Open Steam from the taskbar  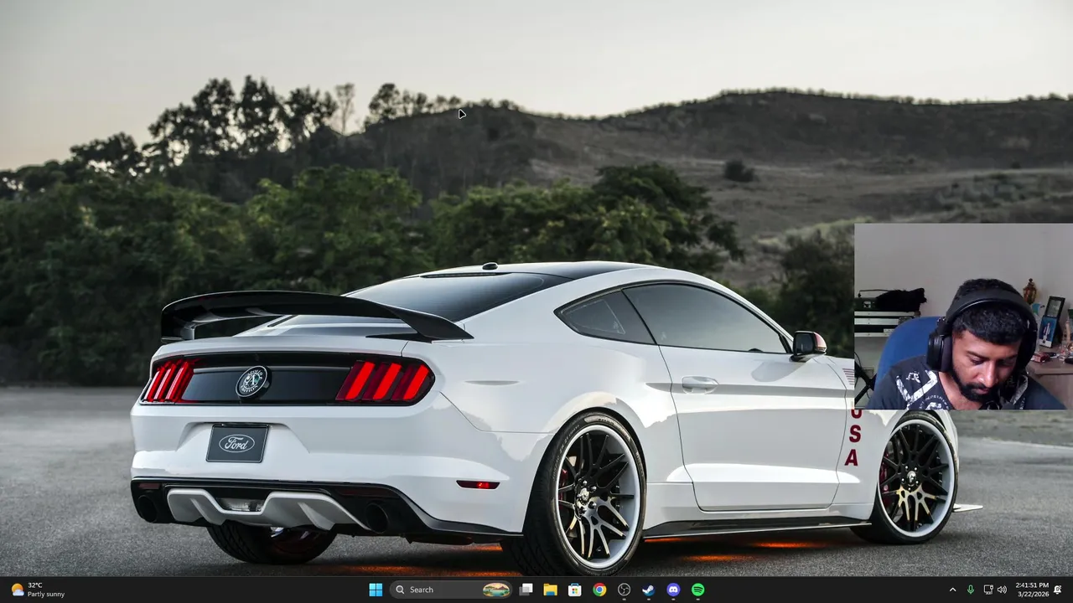648,590
